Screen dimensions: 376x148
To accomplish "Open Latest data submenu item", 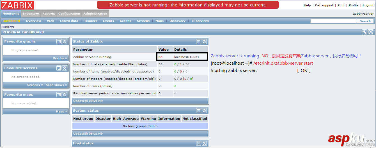I will click(x=69, y=21).
